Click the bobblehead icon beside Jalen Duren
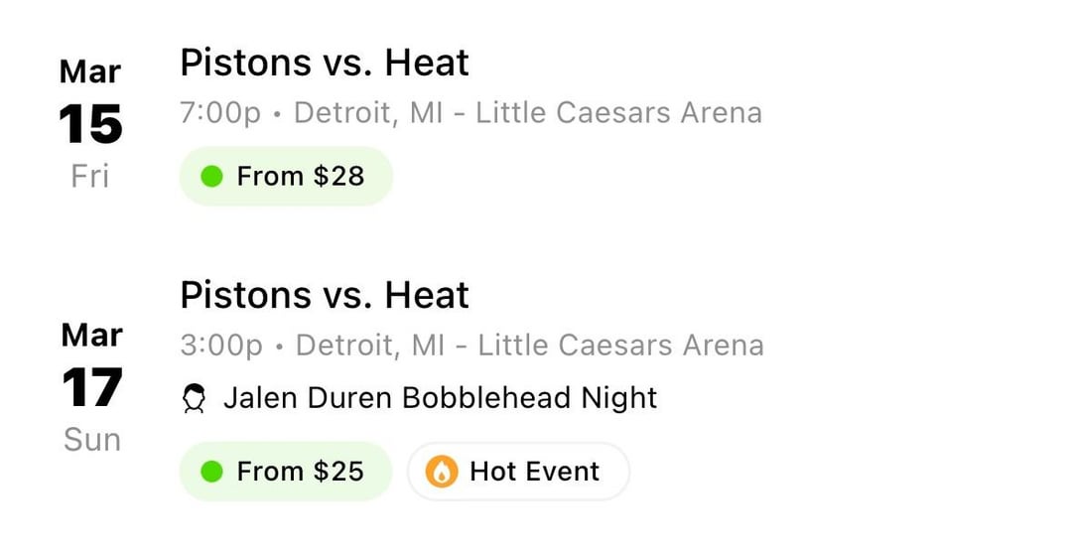Screen dimensions: 1072x555 pyautogui.click(x=195, y=399)
